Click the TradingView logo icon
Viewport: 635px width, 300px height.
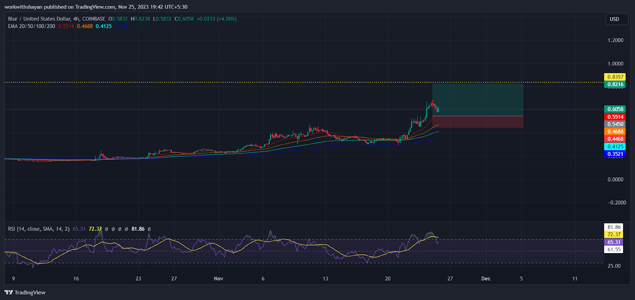9,292
